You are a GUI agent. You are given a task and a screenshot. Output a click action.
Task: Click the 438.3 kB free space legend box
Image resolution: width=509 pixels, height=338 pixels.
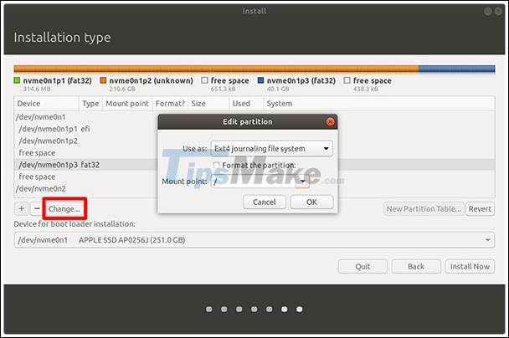(347, 80)
